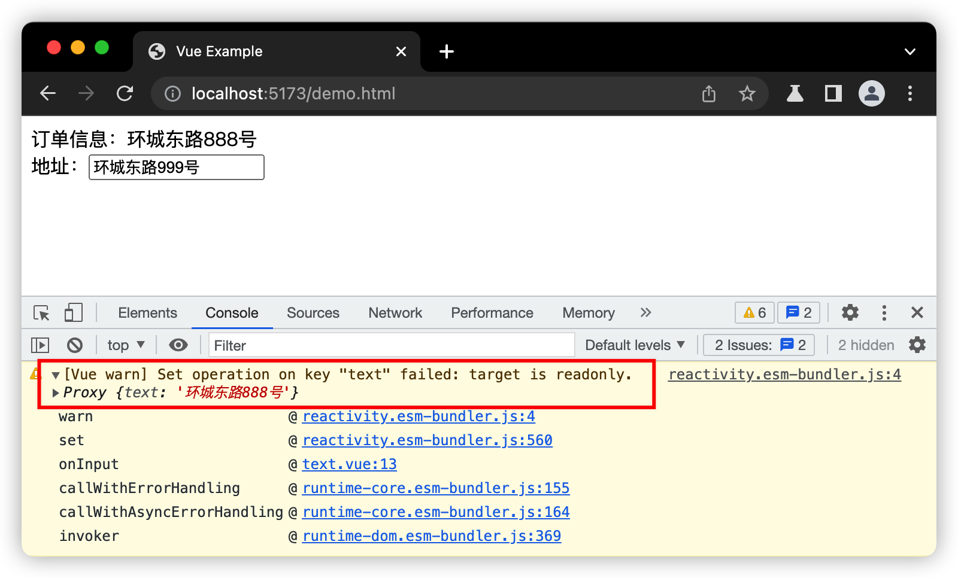This screenshot has height=578, width=958.
Task: Click the console Filter input field
Action: (392, 345)
